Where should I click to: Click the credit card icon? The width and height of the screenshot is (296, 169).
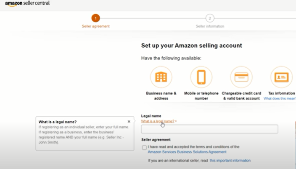[241, 77]
